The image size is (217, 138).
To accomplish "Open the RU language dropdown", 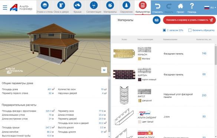I will click(x=210, y=8).
